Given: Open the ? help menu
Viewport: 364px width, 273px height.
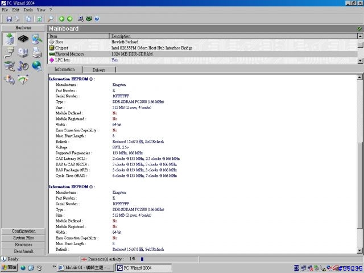Looking at the screenshot, I should [x=51, y=10].
